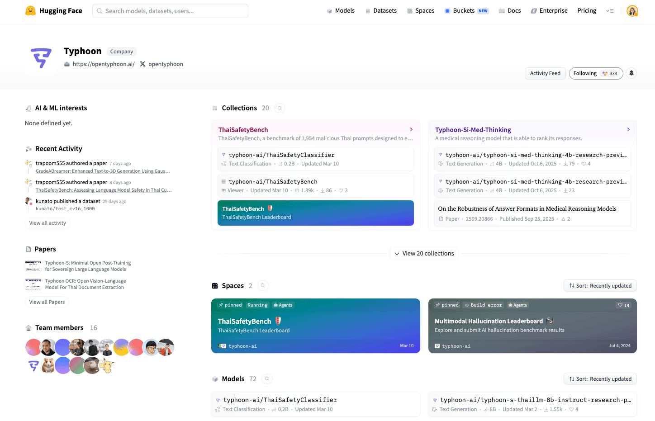Click the first team member avatar

click(x=33, y=347)
